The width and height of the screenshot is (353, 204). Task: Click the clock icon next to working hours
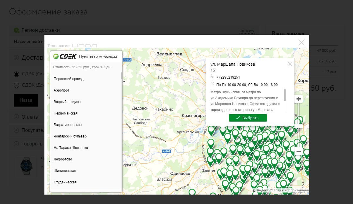(212, 84)
